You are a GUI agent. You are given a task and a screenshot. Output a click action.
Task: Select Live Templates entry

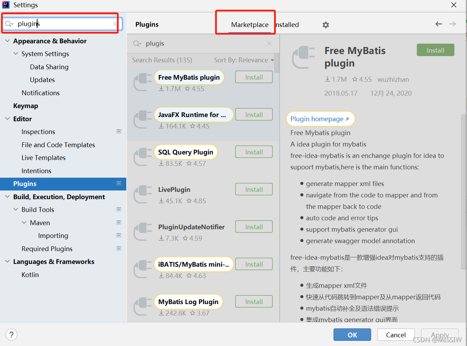(43, 158)
